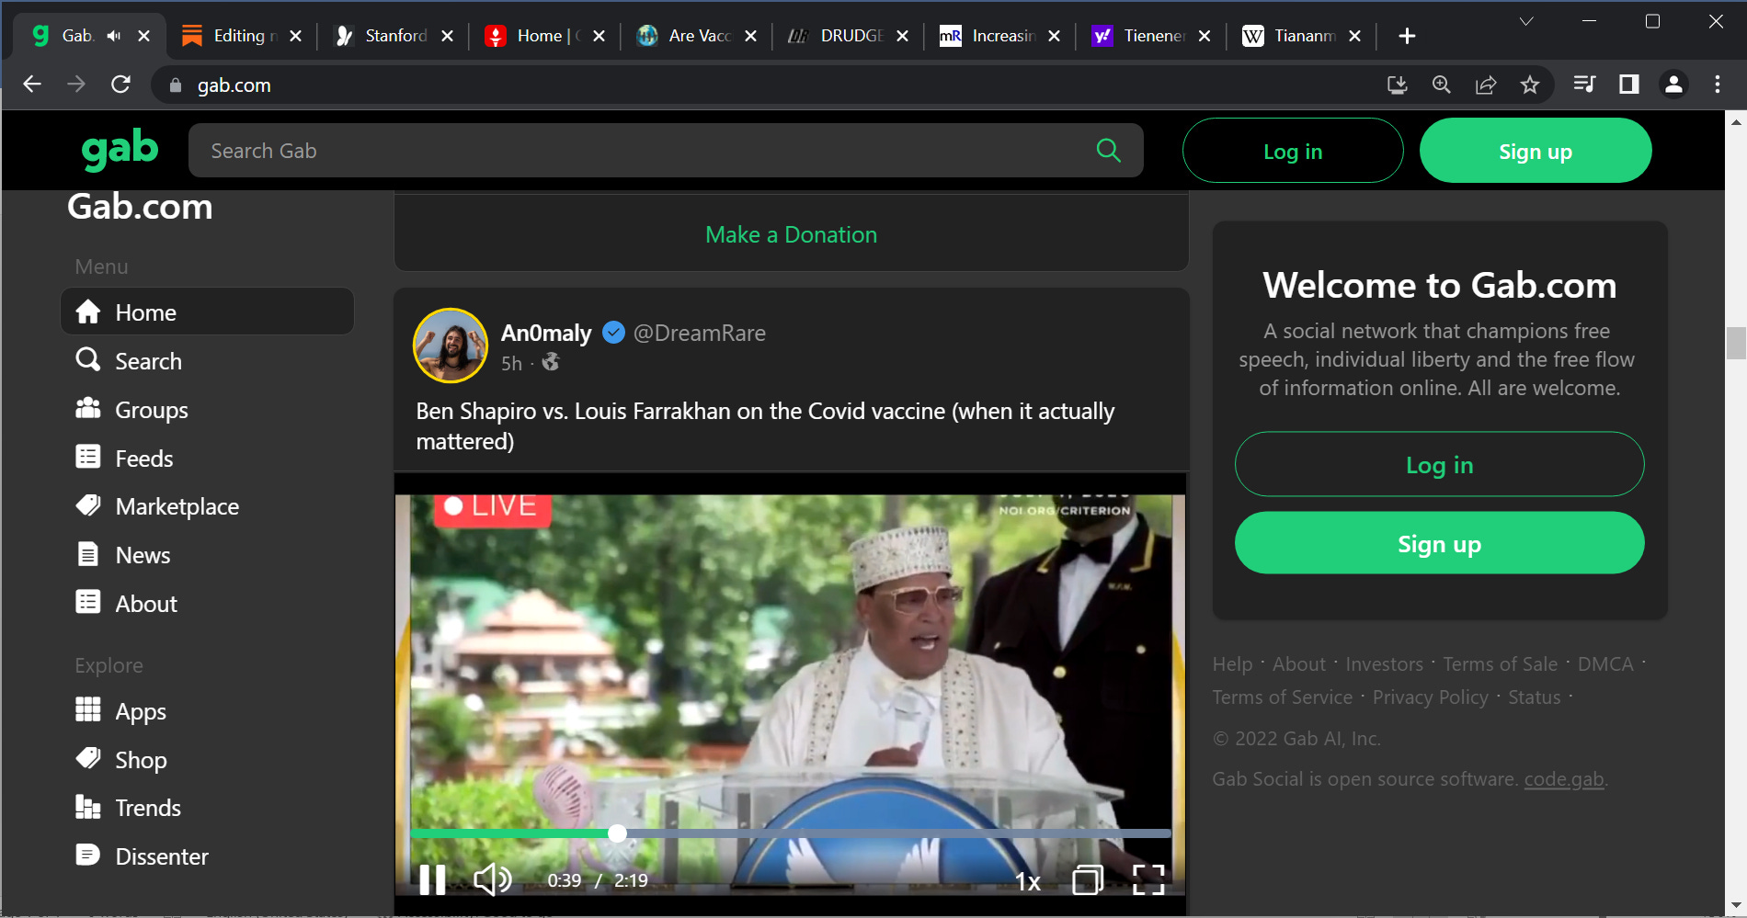
Task: Click the video progress slider handle
Action: 618,833
